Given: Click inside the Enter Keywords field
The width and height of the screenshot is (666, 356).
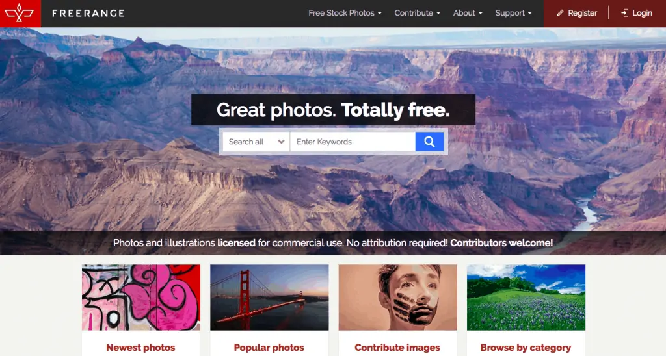Looking at the screenshot, I should click(x=353, y=142).
